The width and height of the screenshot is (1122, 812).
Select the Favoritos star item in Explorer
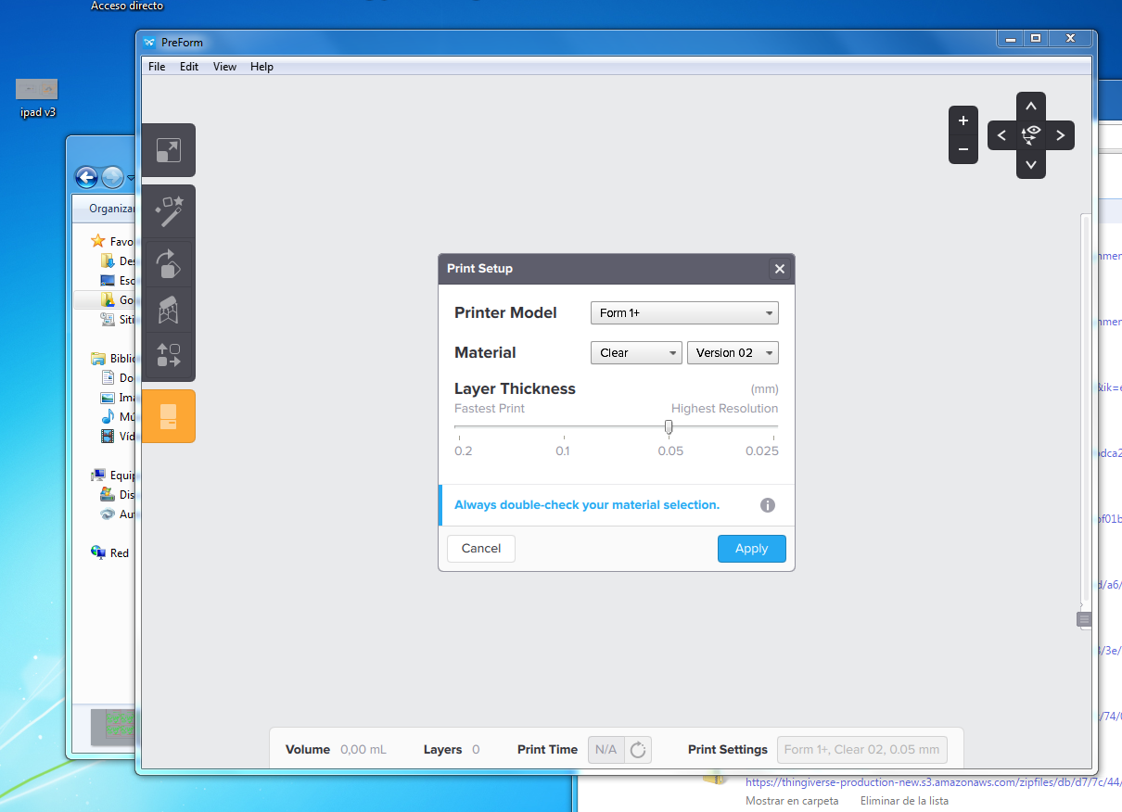[112, 241]
